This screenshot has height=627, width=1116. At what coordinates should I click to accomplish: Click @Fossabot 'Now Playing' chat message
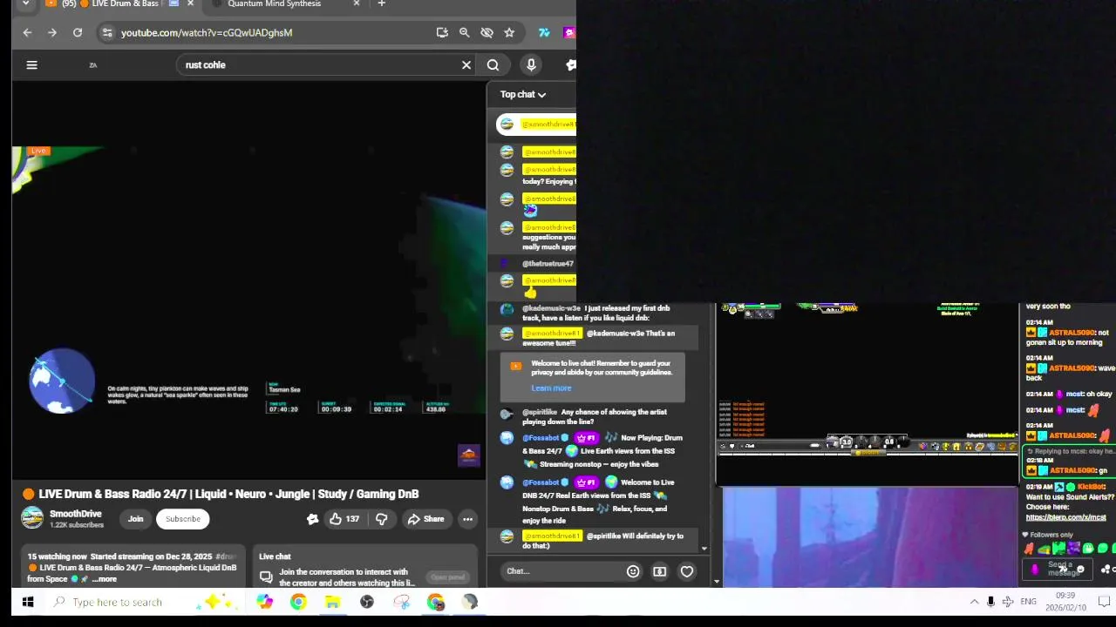point(599,451)
